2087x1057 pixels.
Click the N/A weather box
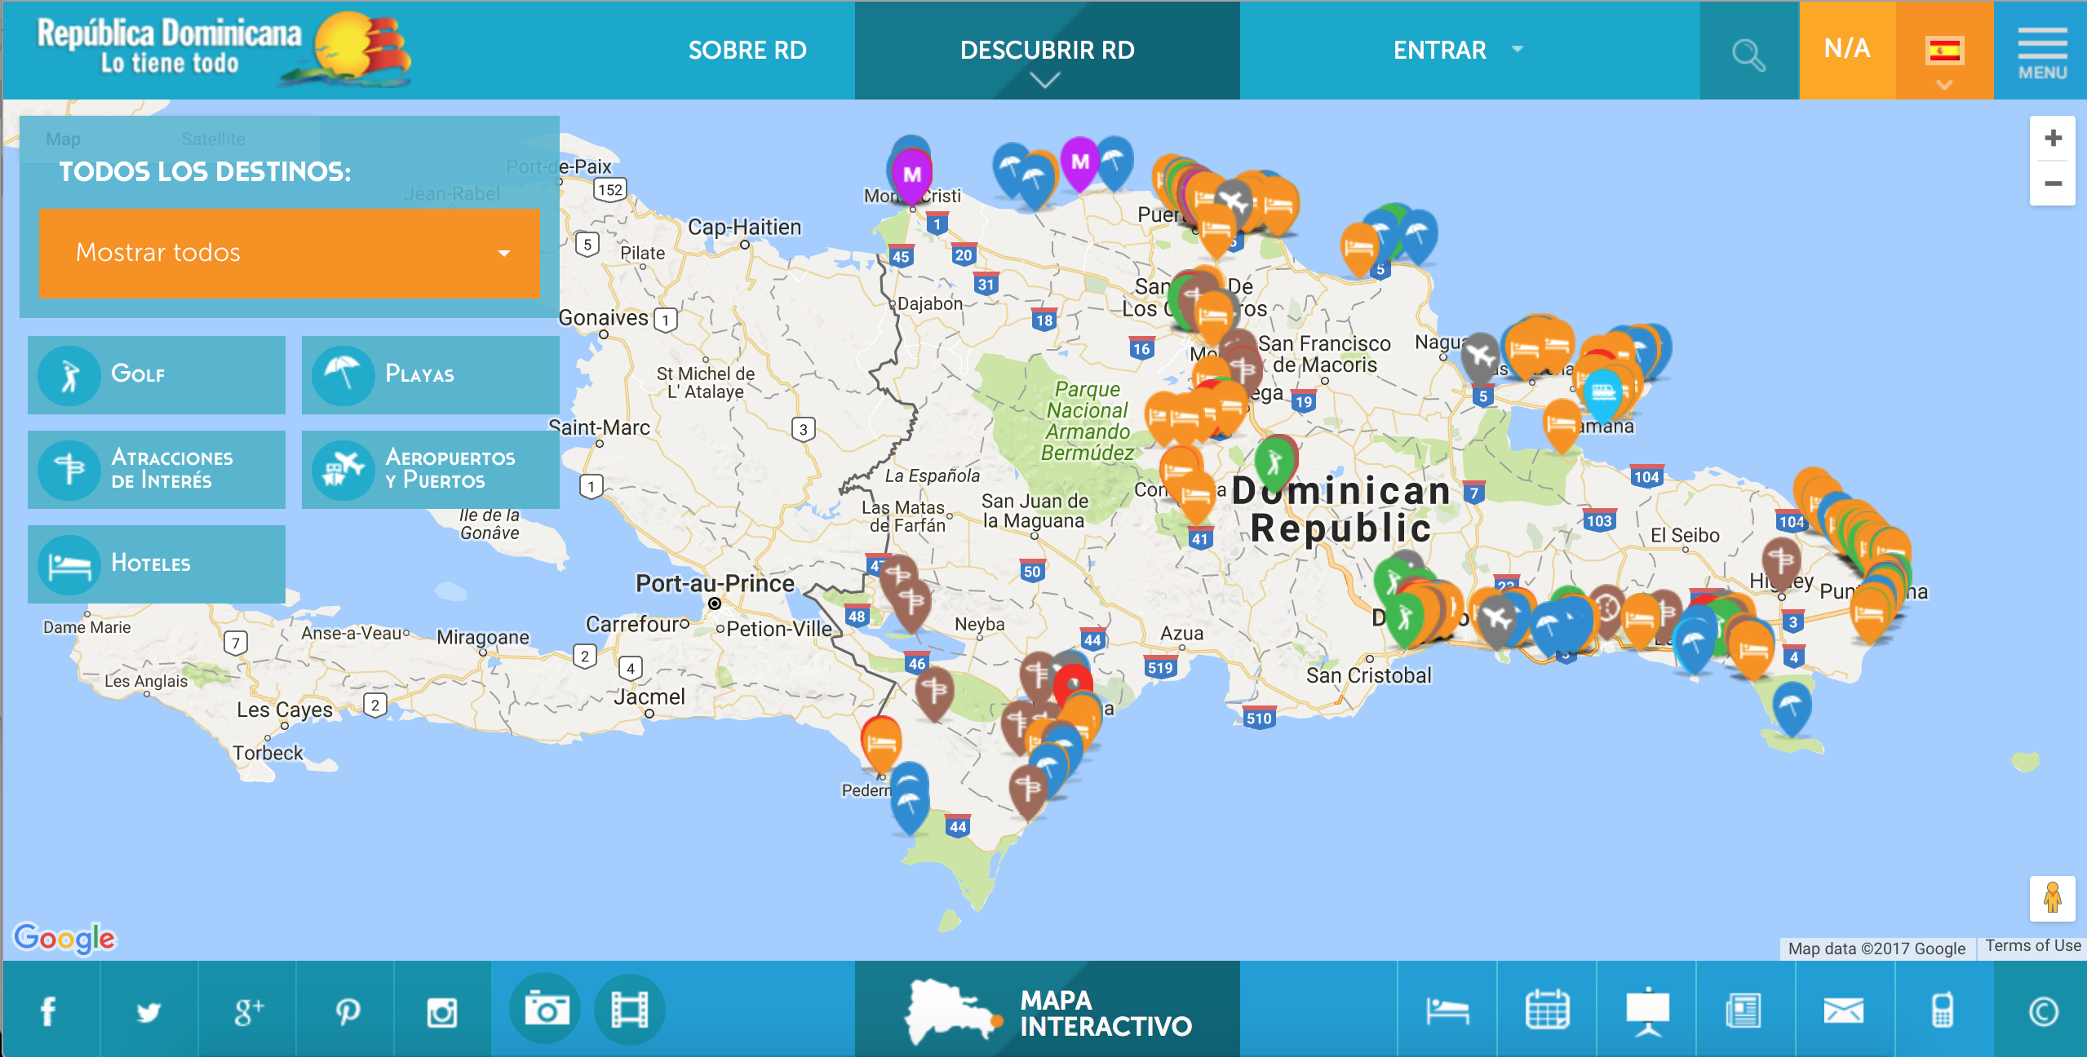tap(1847, 49)
